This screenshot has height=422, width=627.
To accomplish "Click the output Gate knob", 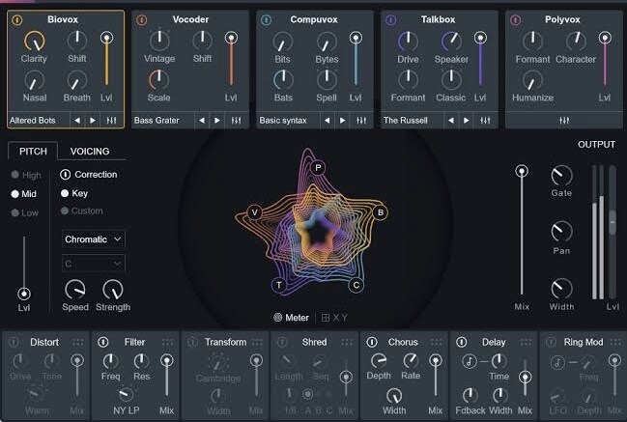I will click(561, 175).
